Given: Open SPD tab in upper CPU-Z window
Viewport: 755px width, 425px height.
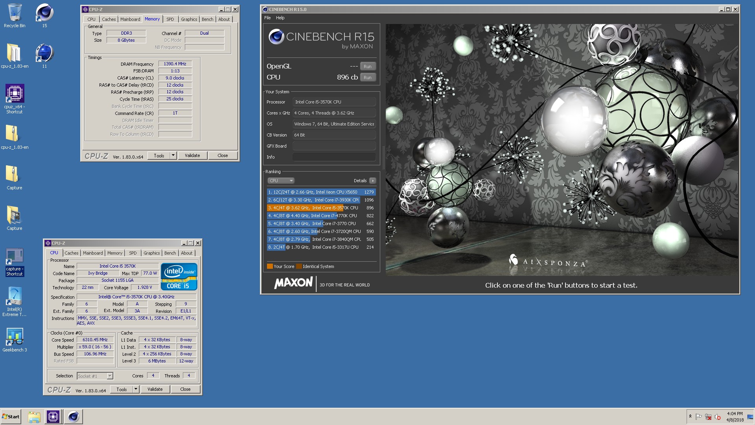Looking at the screenshot, I should point(170,19).
